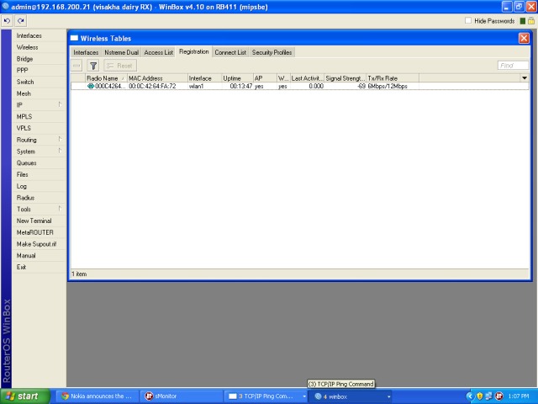Switch to the Connect List tab
The image size is (538, 404).
230,52
